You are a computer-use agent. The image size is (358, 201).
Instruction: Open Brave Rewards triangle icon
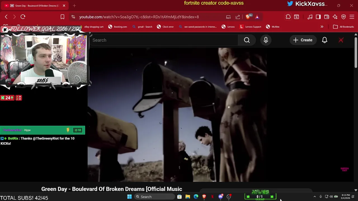pyautogui.click(x=257, y=17)
